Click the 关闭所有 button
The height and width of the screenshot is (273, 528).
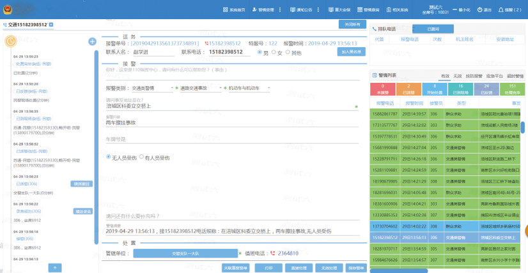pos(352,24)
